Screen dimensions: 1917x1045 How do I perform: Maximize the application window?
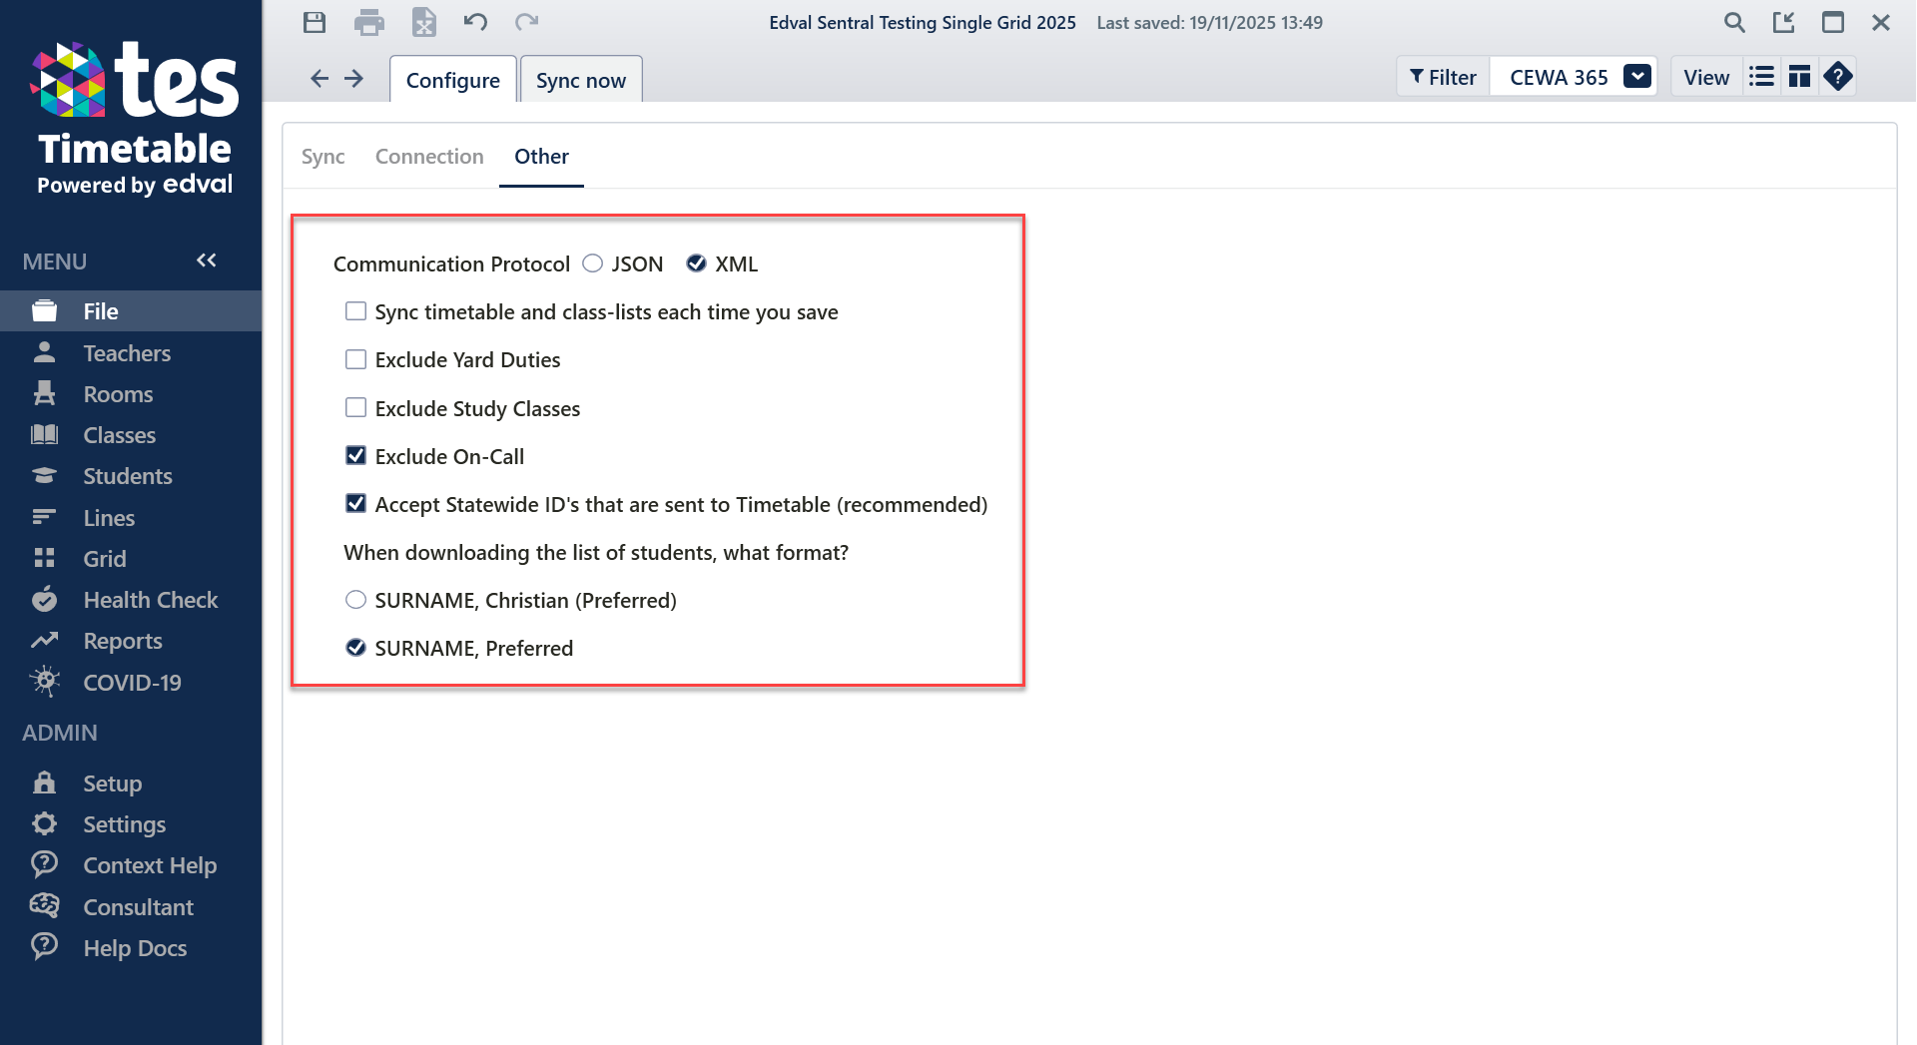click(1833, 22)
